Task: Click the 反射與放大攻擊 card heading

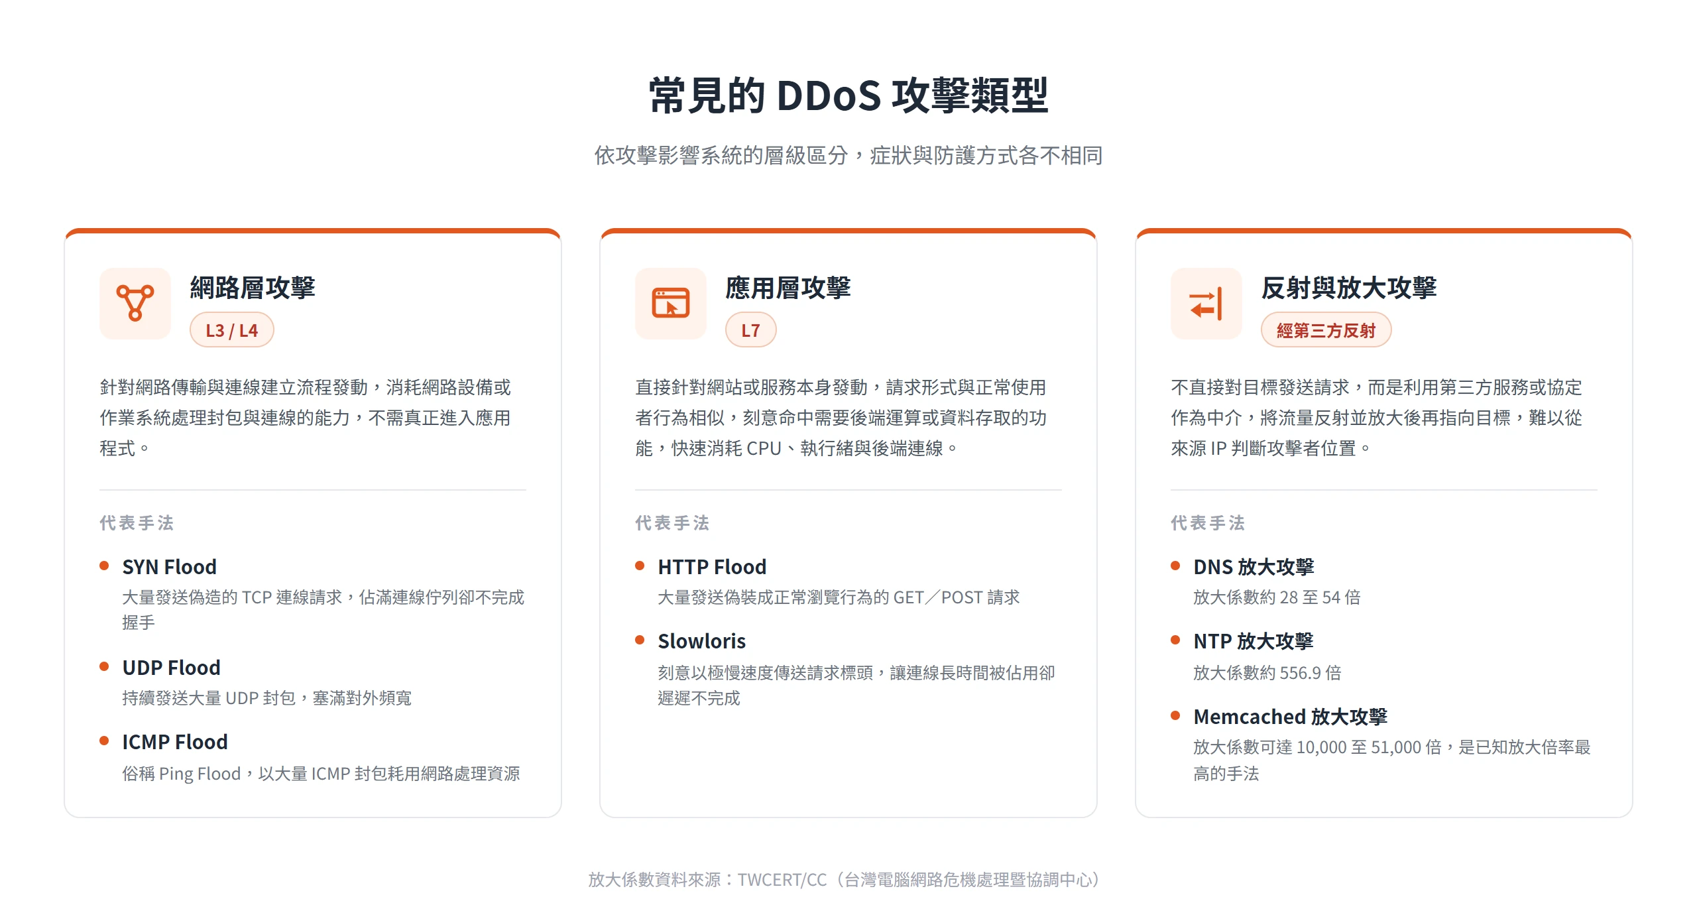Action: coord(1349,288)
